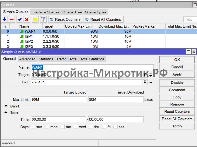Focus the Find search field
197x147 pixels.
pos(190,19)
